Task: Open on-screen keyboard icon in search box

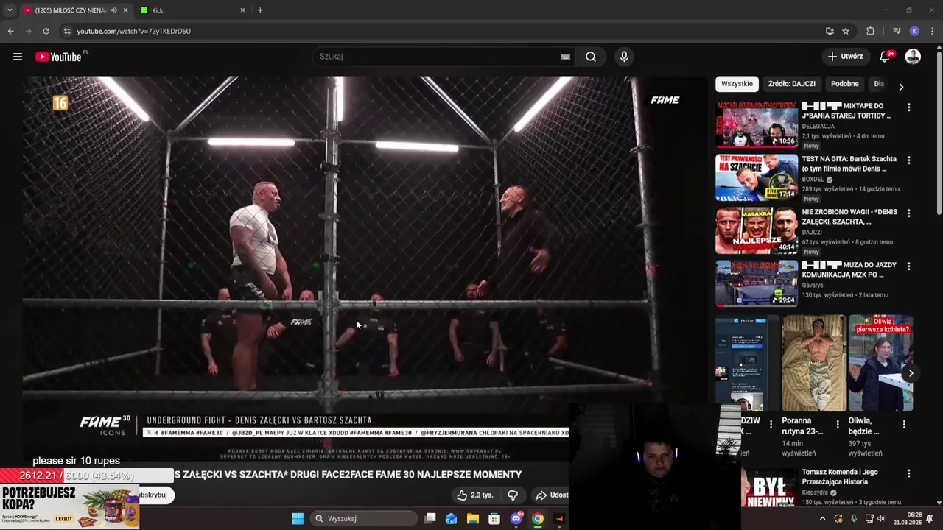Action: (565, 57)
